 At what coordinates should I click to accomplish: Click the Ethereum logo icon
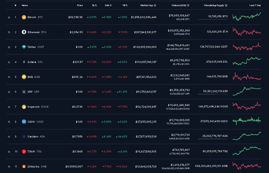pos(24,32)
